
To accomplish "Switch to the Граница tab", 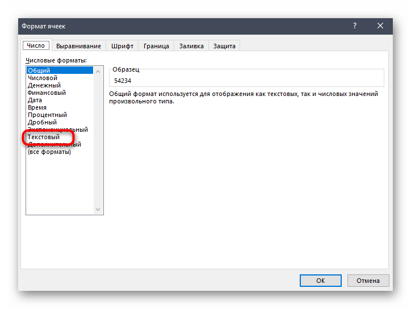I will [156, 46].
